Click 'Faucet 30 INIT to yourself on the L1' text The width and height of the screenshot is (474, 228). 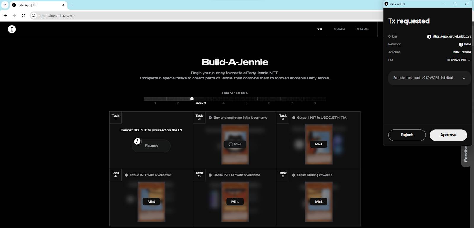coord(151,130)
